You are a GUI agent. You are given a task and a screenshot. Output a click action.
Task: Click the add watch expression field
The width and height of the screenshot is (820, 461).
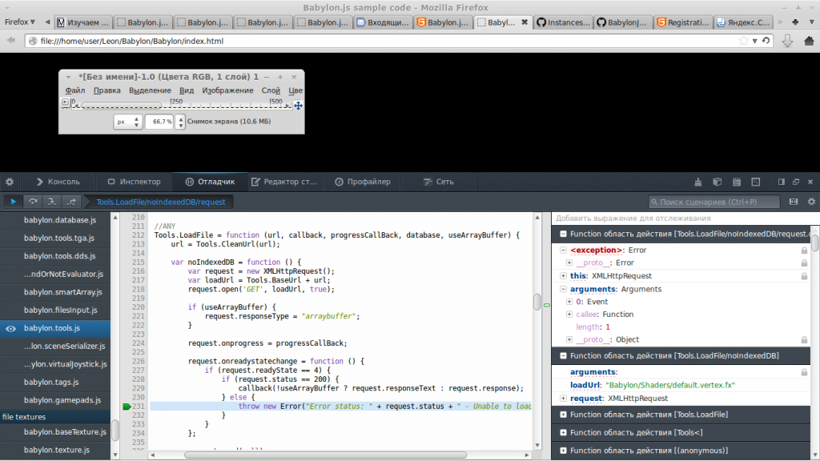(681, 218)
